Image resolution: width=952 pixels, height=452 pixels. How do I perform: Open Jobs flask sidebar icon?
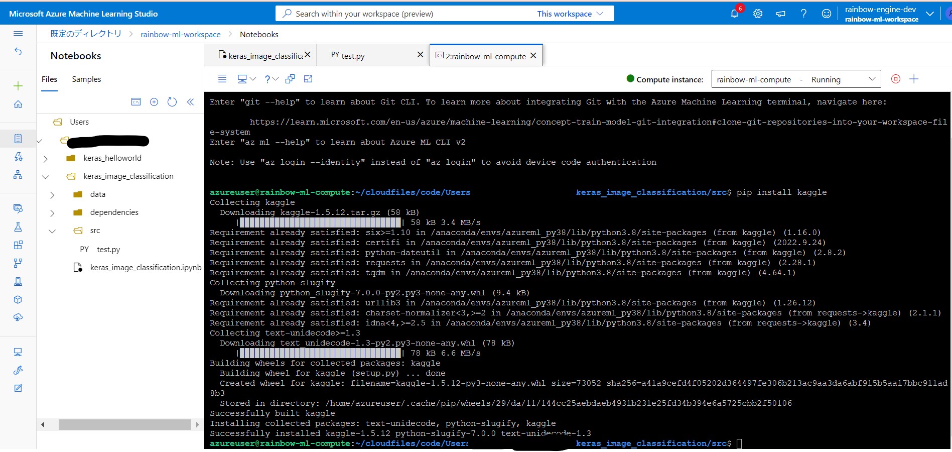tap(18, 227)
